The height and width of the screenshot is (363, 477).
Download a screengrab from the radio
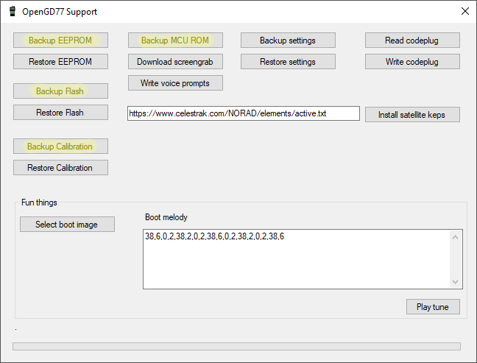point(175,62)
